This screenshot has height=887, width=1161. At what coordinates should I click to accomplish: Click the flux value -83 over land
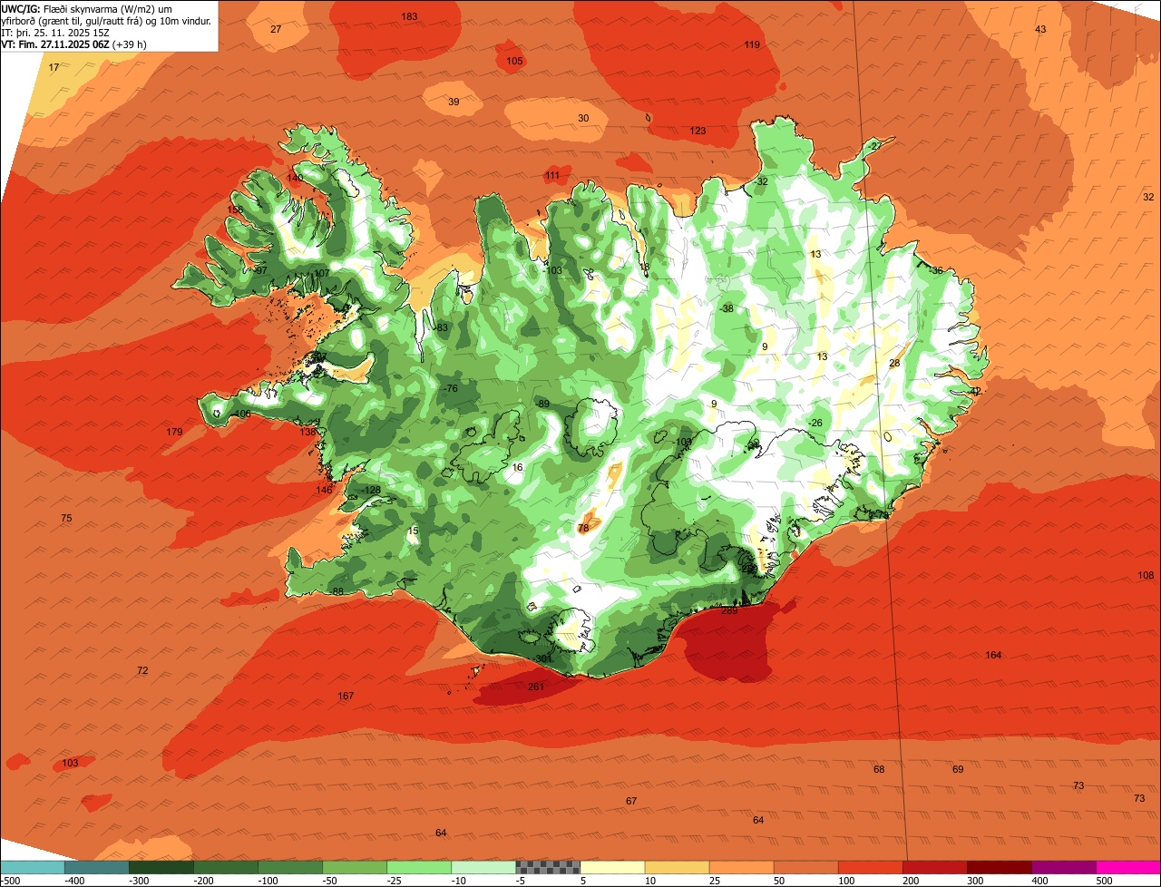click(x=440, y=327)
